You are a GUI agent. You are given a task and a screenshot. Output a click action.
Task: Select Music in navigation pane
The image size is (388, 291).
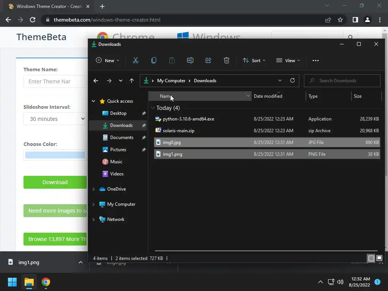tap(116, 161)
